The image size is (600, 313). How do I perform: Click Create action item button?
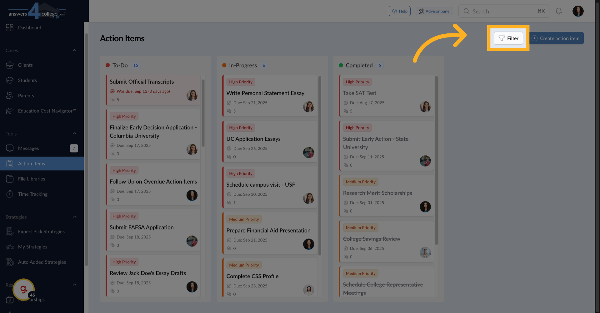557,38
